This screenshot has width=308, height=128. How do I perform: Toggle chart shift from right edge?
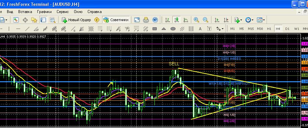[x=226, y=20]
